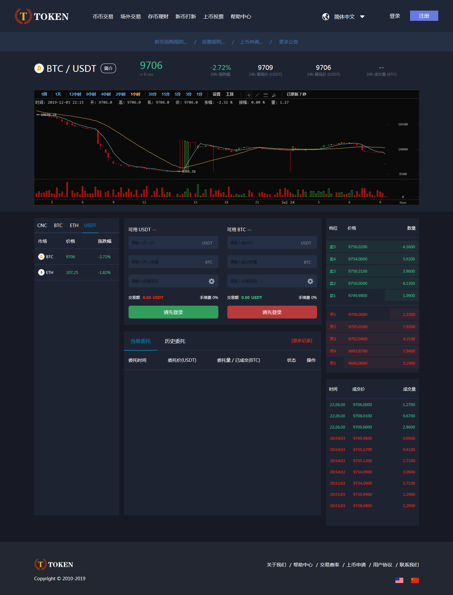Select the trend line drawing tool
Viewport: 453px width, 595px height.
point(257,95)
